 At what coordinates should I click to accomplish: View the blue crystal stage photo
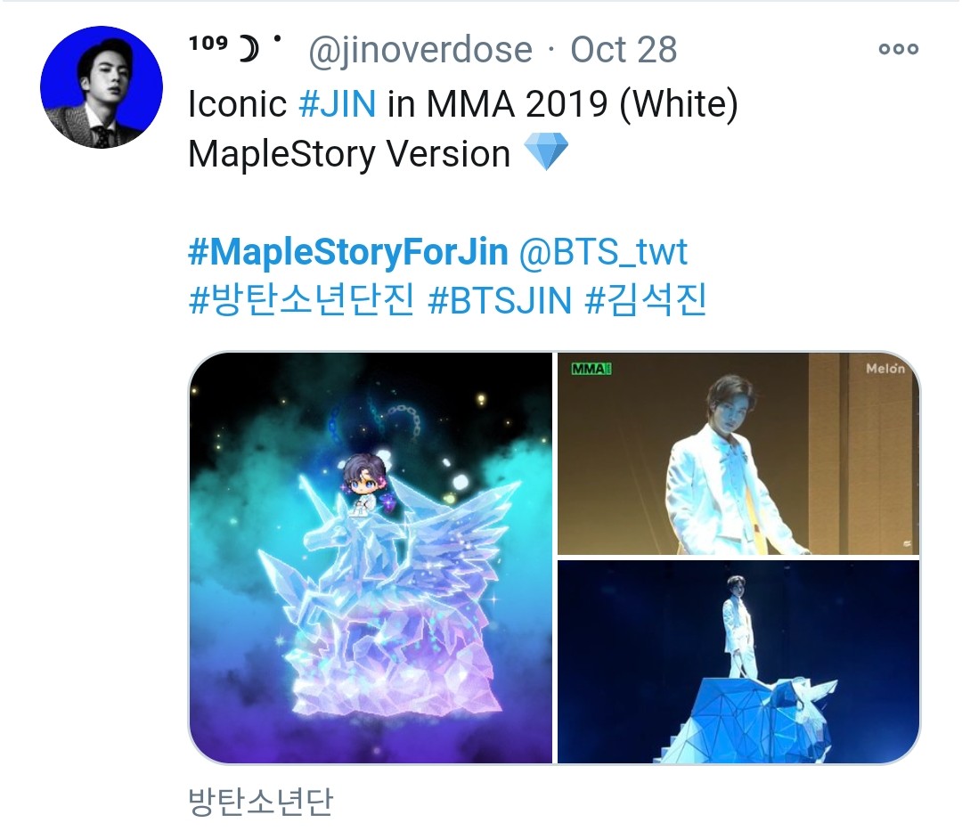[738, 662]
